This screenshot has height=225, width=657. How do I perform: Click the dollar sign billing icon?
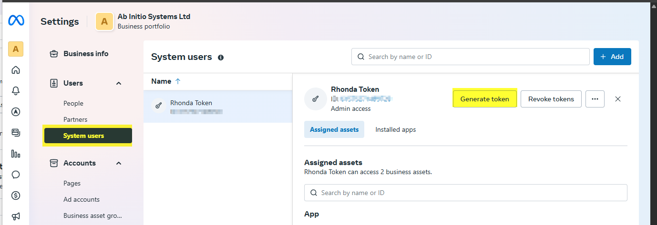pos(16,196)
